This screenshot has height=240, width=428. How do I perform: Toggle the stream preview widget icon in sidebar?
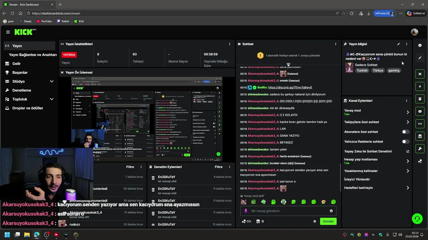tap(420, 74)
